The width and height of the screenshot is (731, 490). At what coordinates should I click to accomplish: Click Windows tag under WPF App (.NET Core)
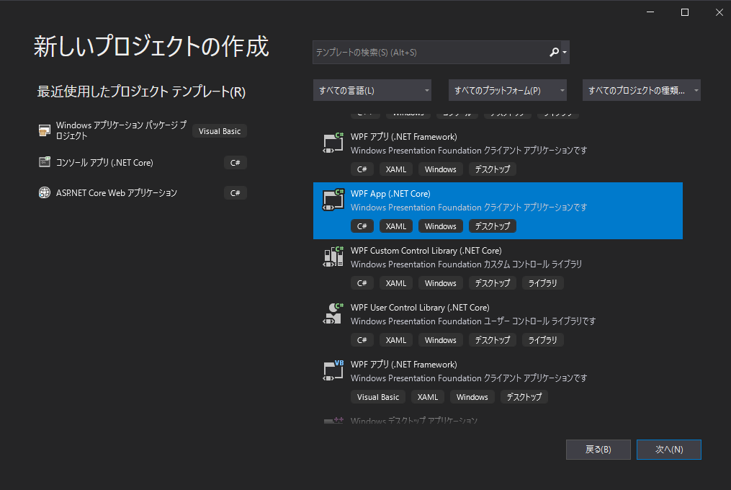click(x=441, y=226)
